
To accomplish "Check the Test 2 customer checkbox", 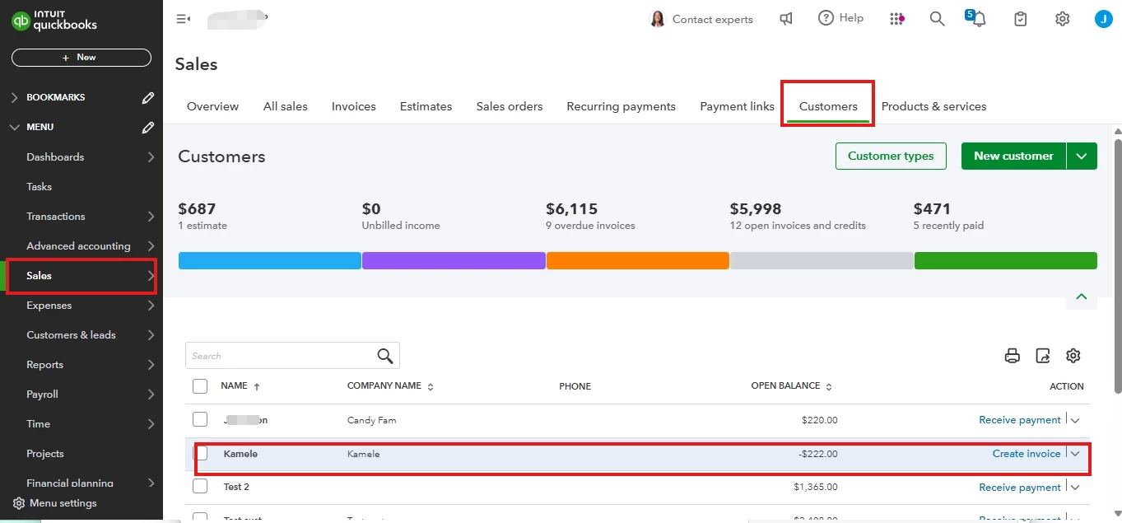I will tap(200, 486).
